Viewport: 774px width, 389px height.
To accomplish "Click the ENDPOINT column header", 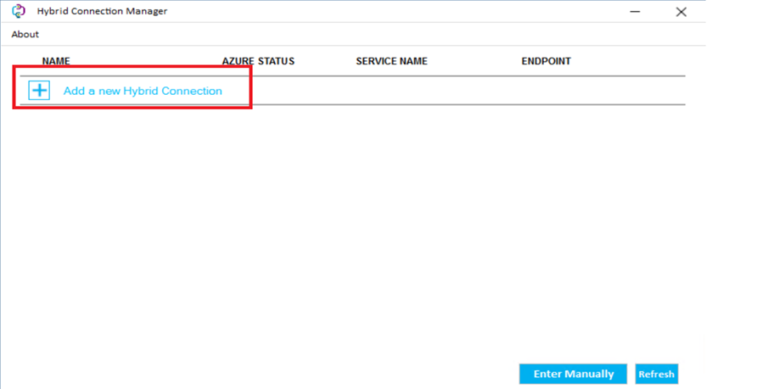I will point(546,61).
